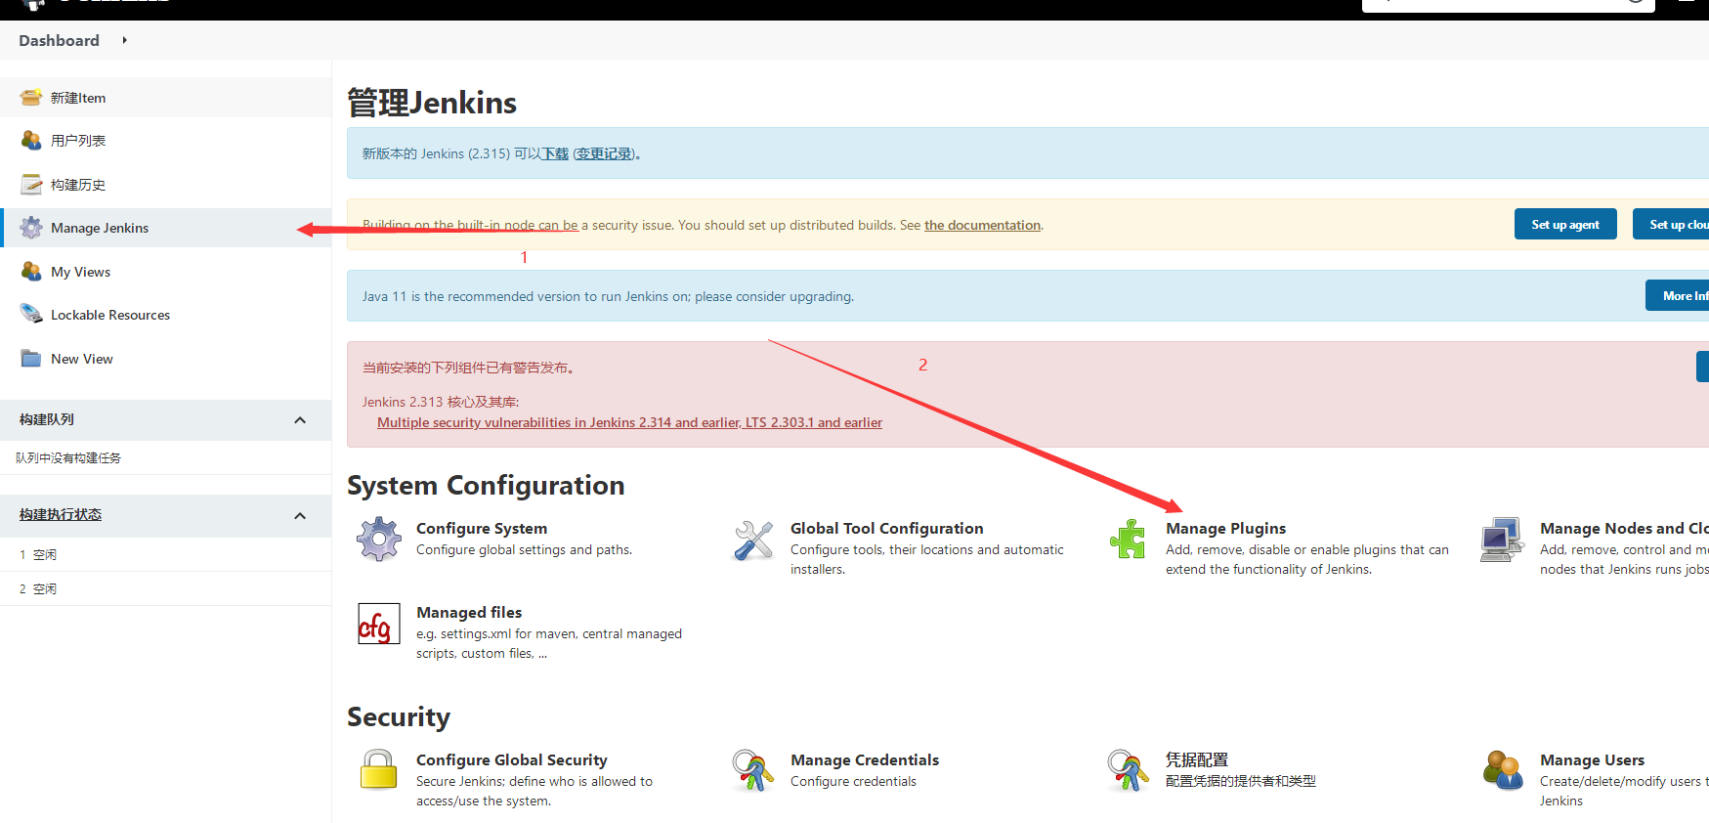Viewport: 1709px width, 823px height.
Task: Click the Manage Plugins puzzle icon
Action: (x=1128, y=540)
